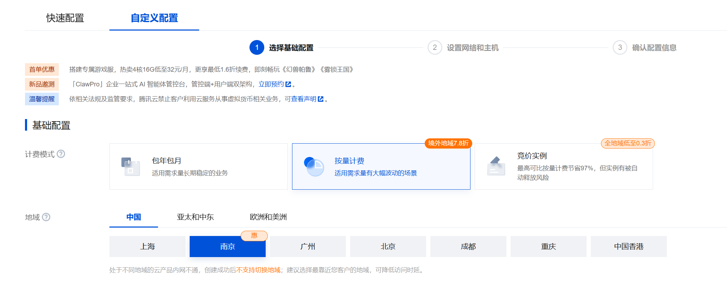Select the 亚太和中东 region tab
This screenshot has height=282, width=727.
click(195, 217)
